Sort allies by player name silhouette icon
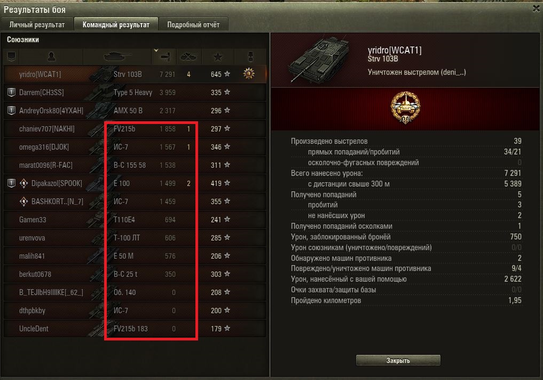 pos(51,57)
